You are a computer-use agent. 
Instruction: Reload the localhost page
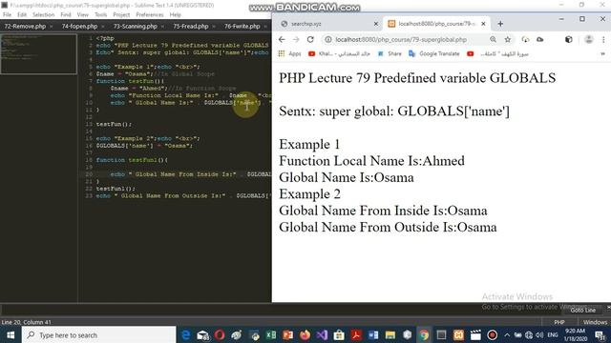click(310, 40)
